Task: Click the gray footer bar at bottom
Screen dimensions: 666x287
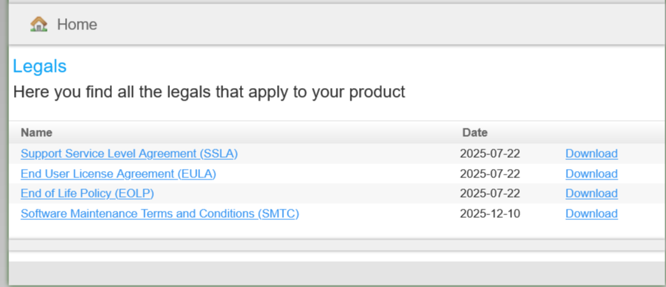Action: pyautogui.click(x=336, y=273)
